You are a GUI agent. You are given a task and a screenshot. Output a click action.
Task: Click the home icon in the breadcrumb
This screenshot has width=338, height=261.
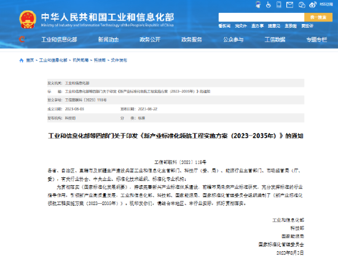22,60
